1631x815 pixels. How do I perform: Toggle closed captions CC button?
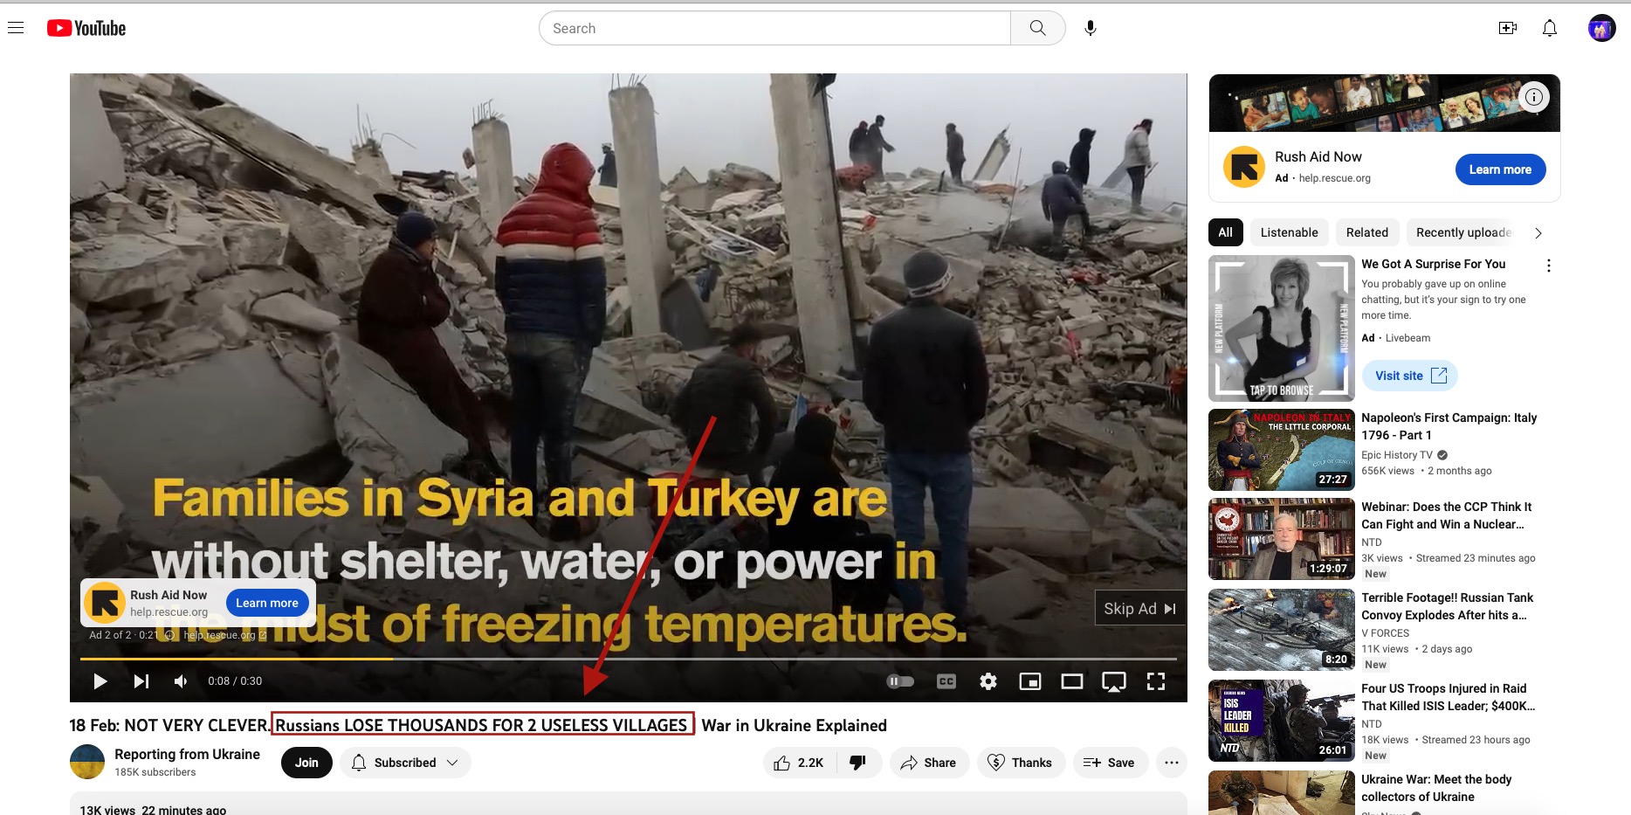pos(946,681)
